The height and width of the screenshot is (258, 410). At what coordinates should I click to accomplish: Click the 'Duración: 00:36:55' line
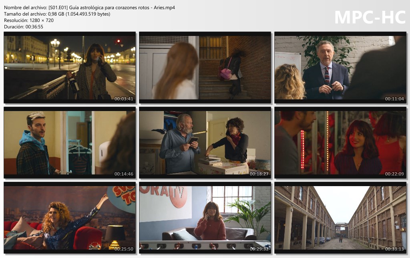click(x=24, y=27)
